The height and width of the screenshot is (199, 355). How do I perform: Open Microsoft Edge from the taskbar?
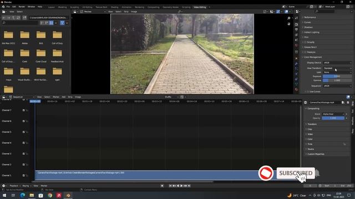point(22,195)
